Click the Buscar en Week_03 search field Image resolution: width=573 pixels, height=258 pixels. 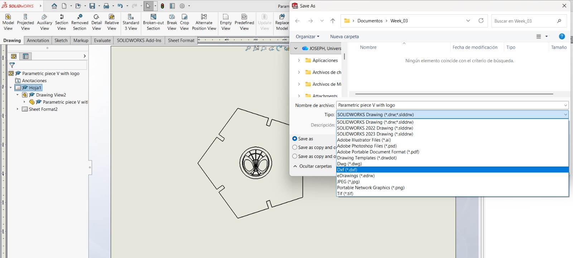tap(529, 21)
